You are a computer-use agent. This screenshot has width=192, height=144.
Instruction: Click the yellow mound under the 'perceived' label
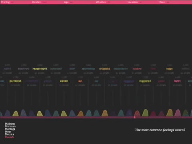16,114
